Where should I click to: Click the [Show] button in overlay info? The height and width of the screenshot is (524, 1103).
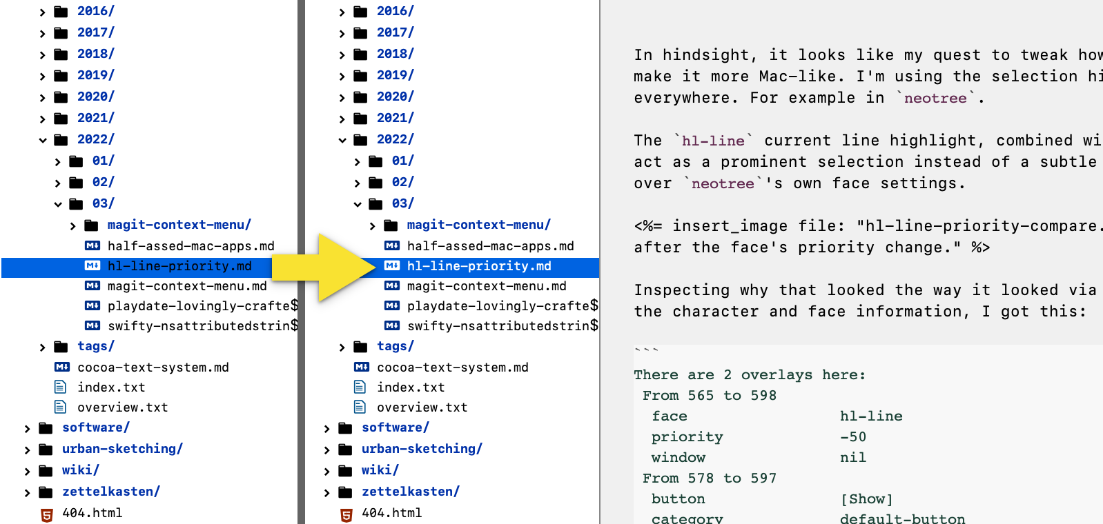867,498
